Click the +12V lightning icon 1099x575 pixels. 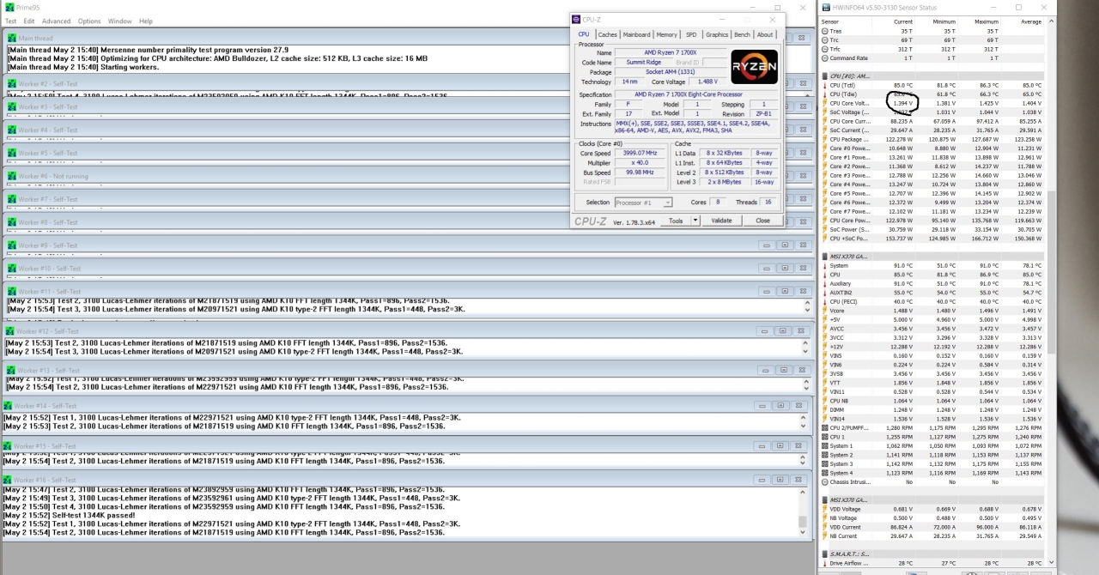tap(825, 347)
